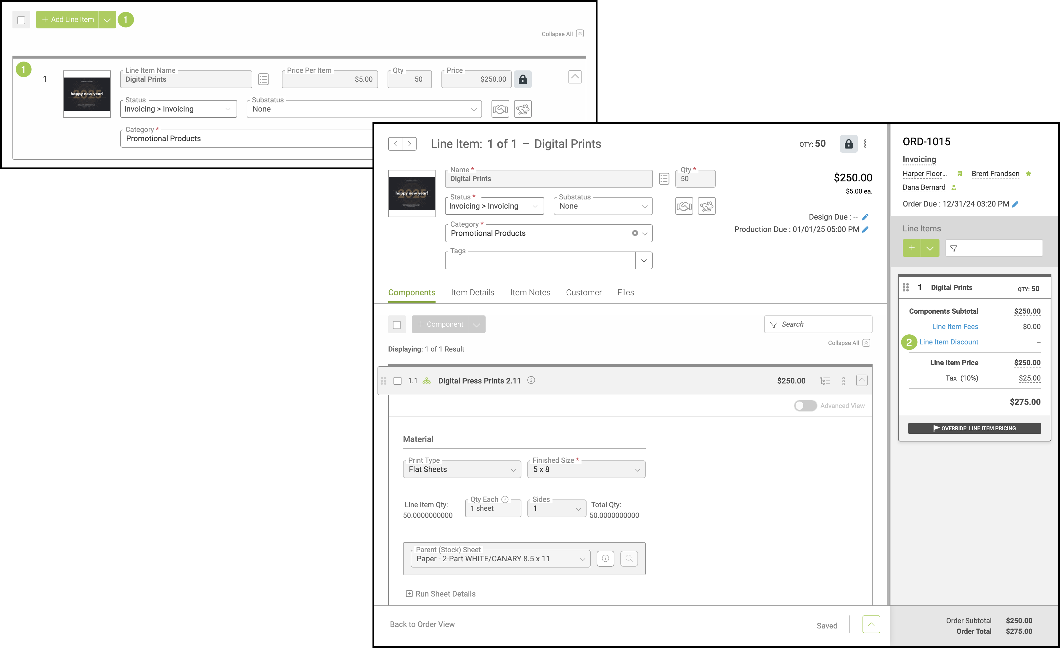Check the Digital Press Prints 2.11 checkbox
Image resolution: width=1060 pixels, height=648 pixels.
point(397,381)
